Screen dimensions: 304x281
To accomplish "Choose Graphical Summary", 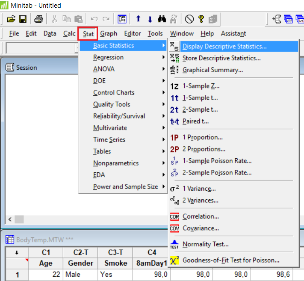I will 233,70.
